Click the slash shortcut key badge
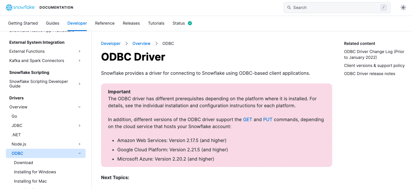The height and width of the screenshot is (189, 412). [x=384, y=8]
